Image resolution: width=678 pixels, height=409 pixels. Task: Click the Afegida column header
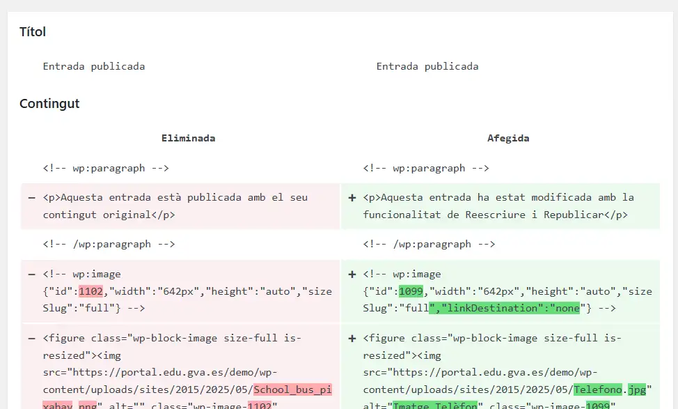[x=508, y=138]
